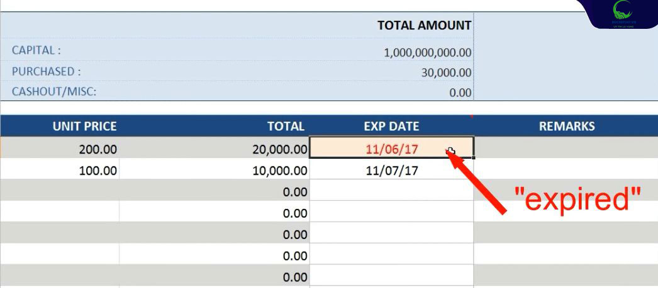Select the 100.00 unit price cell
The height and width of the screenshot is (288, 658).
point(98,170)
